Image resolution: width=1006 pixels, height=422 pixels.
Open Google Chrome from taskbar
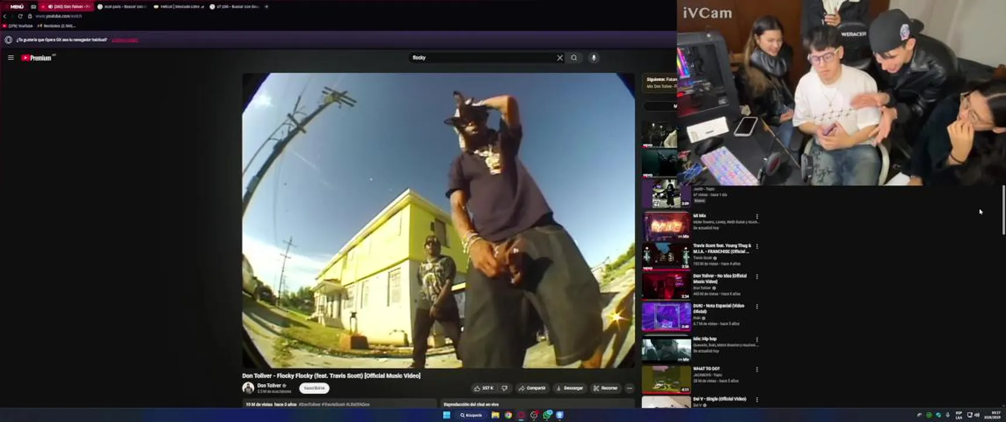tap(508, 415)
